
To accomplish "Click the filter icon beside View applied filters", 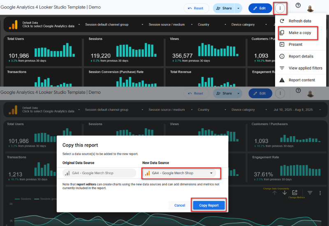I will [x=282, y=68].
